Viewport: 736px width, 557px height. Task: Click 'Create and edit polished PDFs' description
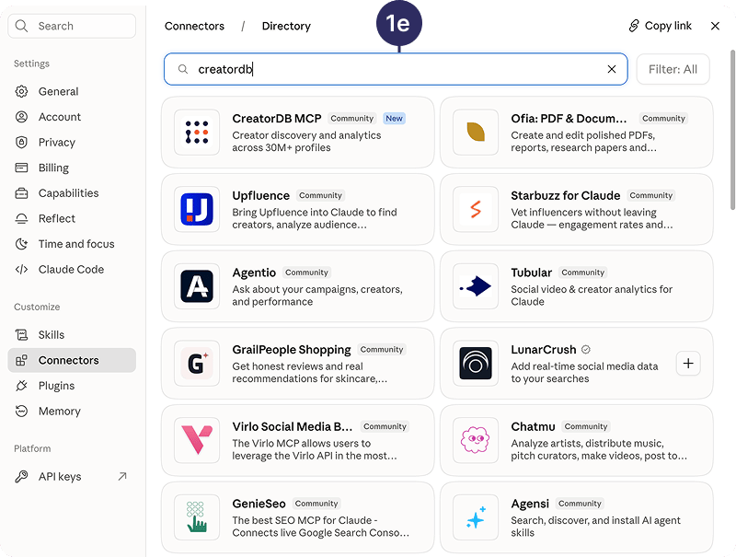pos(583,142)
